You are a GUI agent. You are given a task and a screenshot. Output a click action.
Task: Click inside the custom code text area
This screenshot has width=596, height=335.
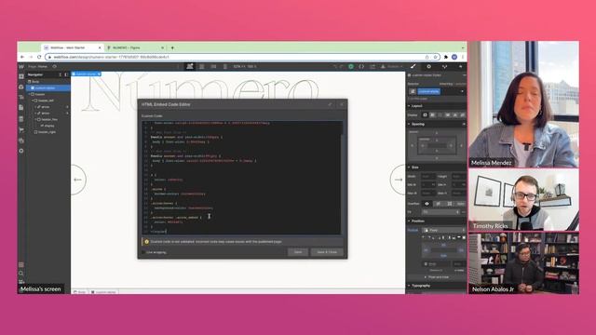[241, 178]
